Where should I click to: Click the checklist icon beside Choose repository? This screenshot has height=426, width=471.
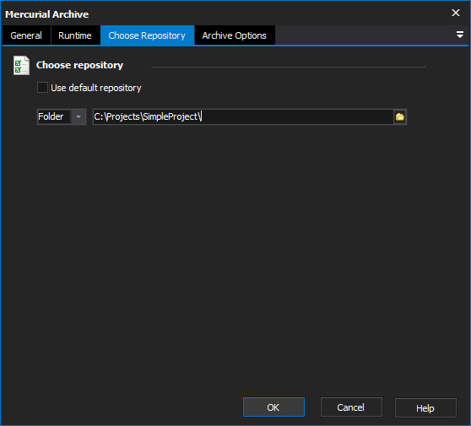[x=21, y=66]
